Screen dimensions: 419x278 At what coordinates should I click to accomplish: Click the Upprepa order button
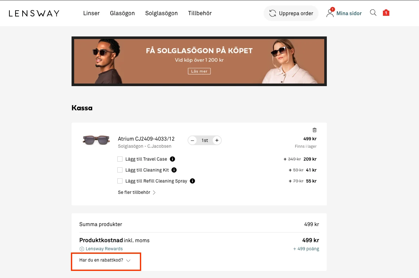(291, 13)
